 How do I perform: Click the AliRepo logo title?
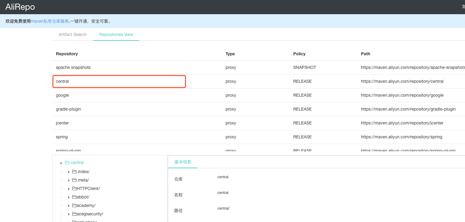tap(20, 7)
